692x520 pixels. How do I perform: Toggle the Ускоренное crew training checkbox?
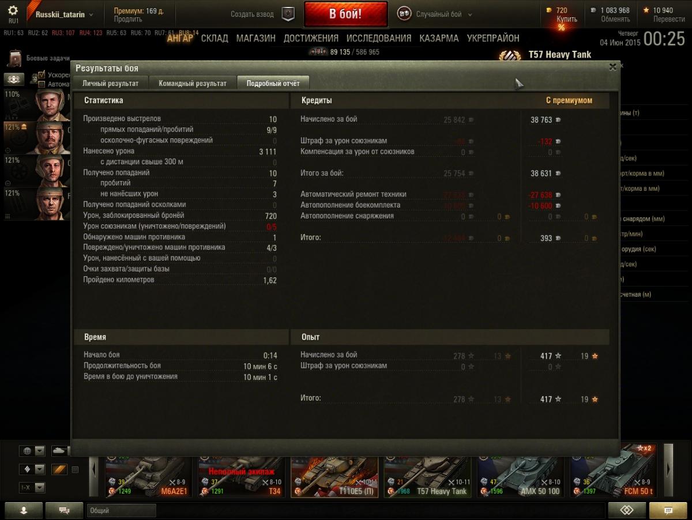coord(42,75)
